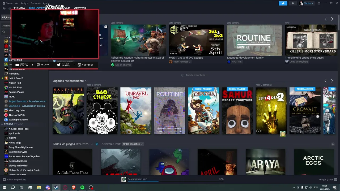Collapse the TERROR collection

click(2, 124)
